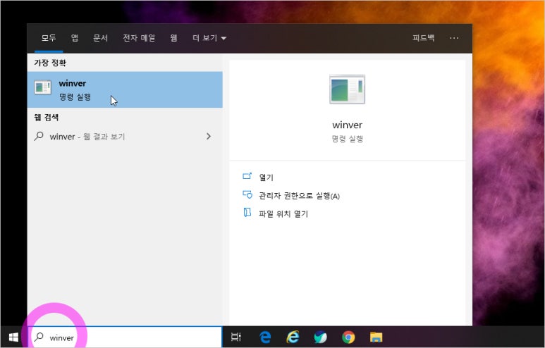545x348 pixels.
Task: Launch Google Chrome from the taskbar
Action: 348,337
